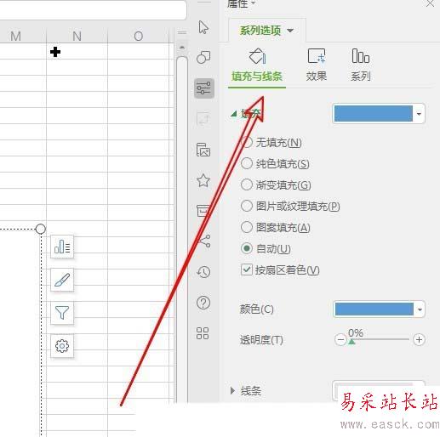Toggle Vary colors by slice (按扇区着色) checkbox
Image resolution: width=440 pixels, height=437 pixels.
(246, 270)
